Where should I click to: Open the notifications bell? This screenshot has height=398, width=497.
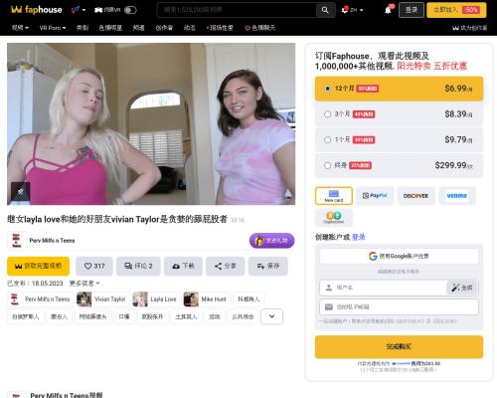388,10
